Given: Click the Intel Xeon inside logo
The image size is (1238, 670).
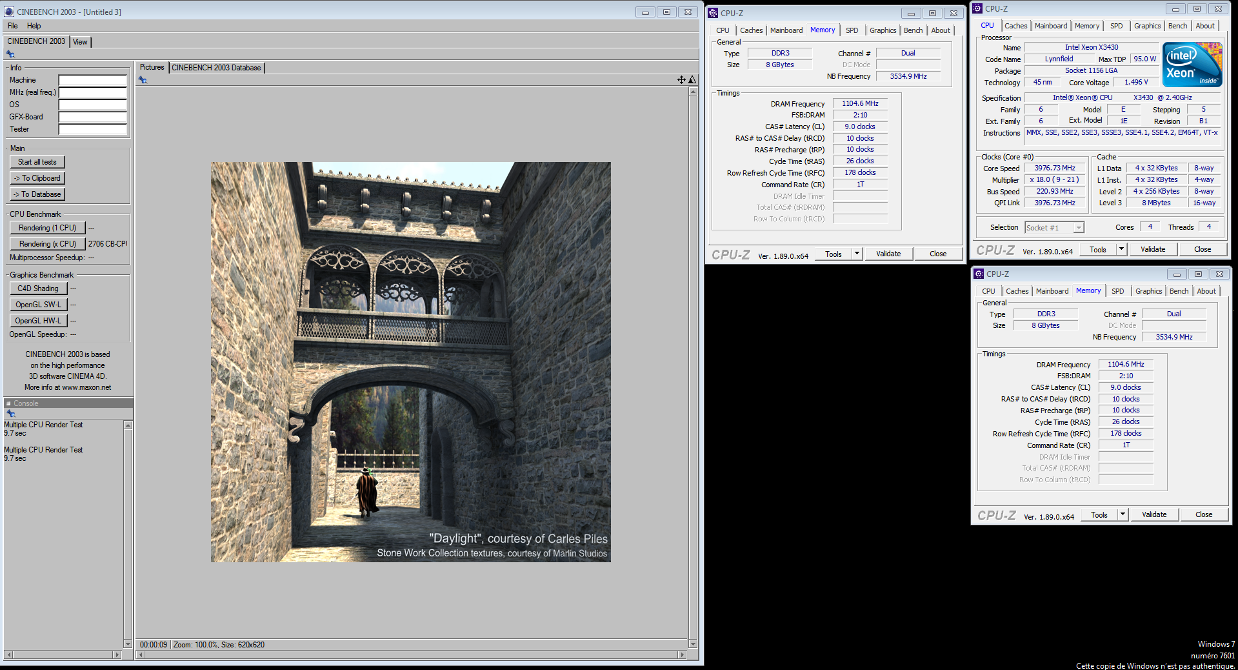Looking at the screenshot, I should click(x=1192, y=65).
